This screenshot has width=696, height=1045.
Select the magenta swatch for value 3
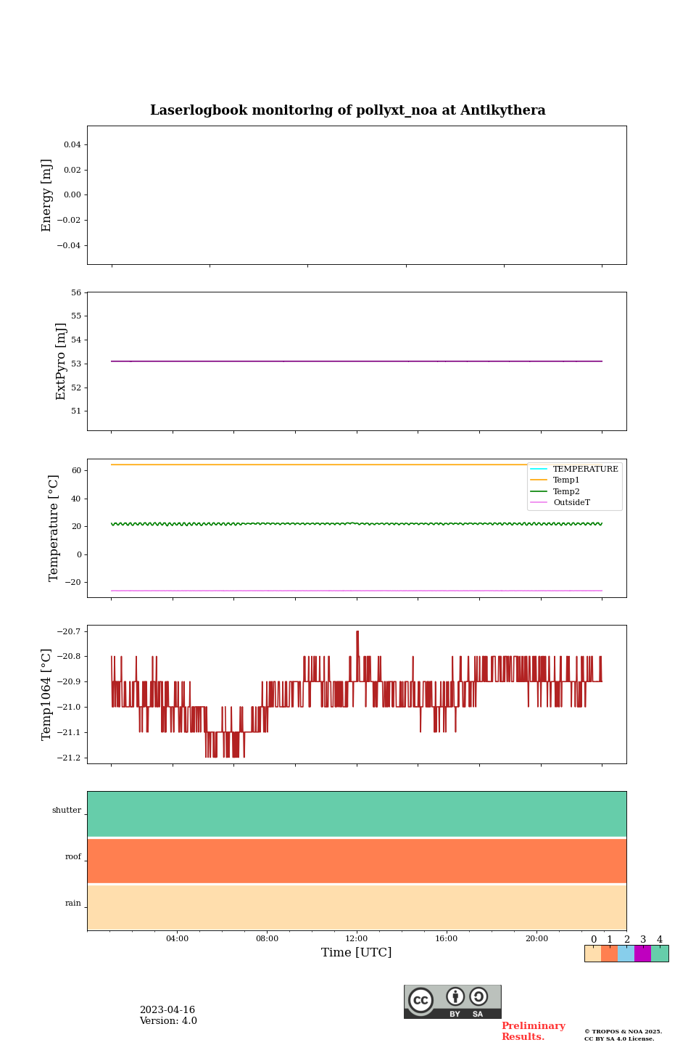pyautogui.click(x=642, y=954)
